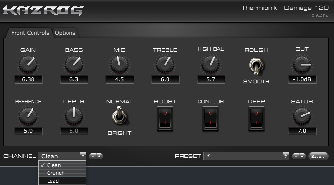Open the PRESET dropdown
The width and height of the screenshot is (334, 185).
coord(246,156)
